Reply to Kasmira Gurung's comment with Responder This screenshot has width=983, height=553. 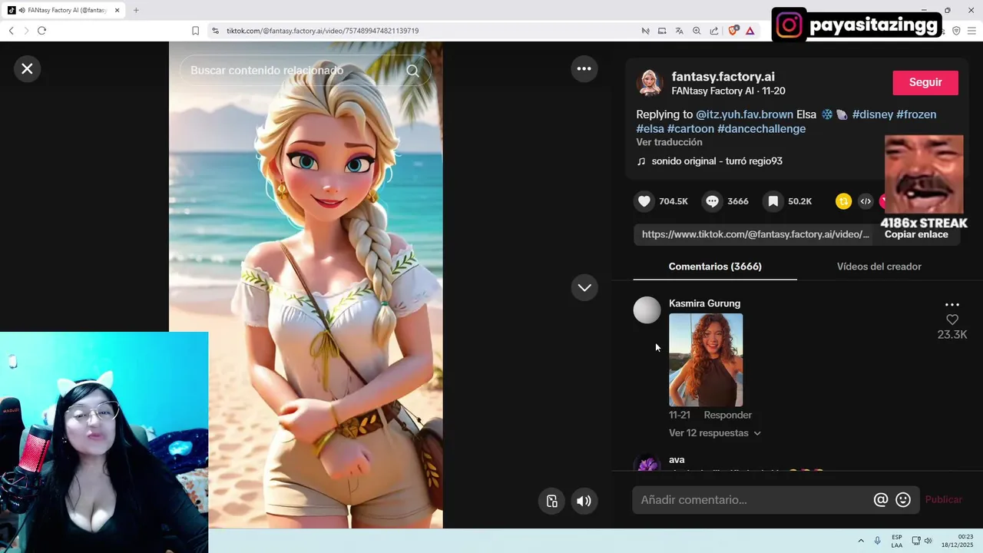[727, 416]
